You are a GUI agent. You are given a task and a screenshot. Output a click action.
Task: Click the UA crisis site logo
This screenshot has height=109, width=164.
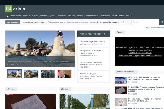pos(15,9)
